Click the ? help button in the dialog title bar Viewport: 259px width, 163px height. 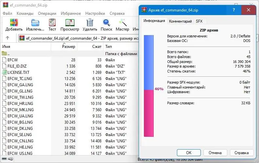tap(234, 10)
